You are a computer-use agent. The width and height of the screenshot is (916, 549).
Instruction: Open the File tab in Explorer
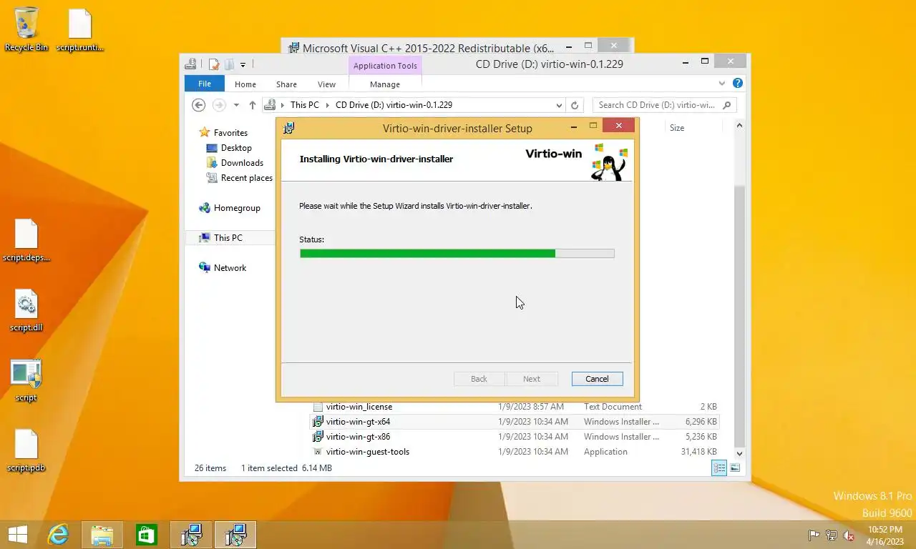(x=205, y=84)
